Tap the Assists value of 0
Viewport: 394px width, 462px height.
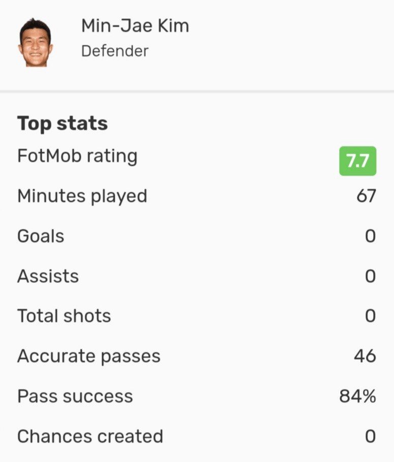coord(370,276)
